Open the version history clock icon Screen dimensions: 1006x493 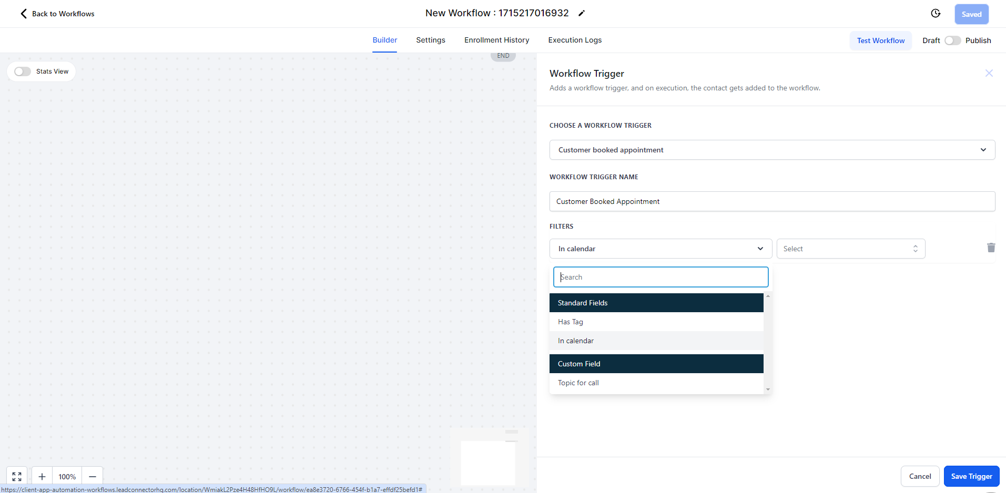pyautogui.click(x=935, y=14)
